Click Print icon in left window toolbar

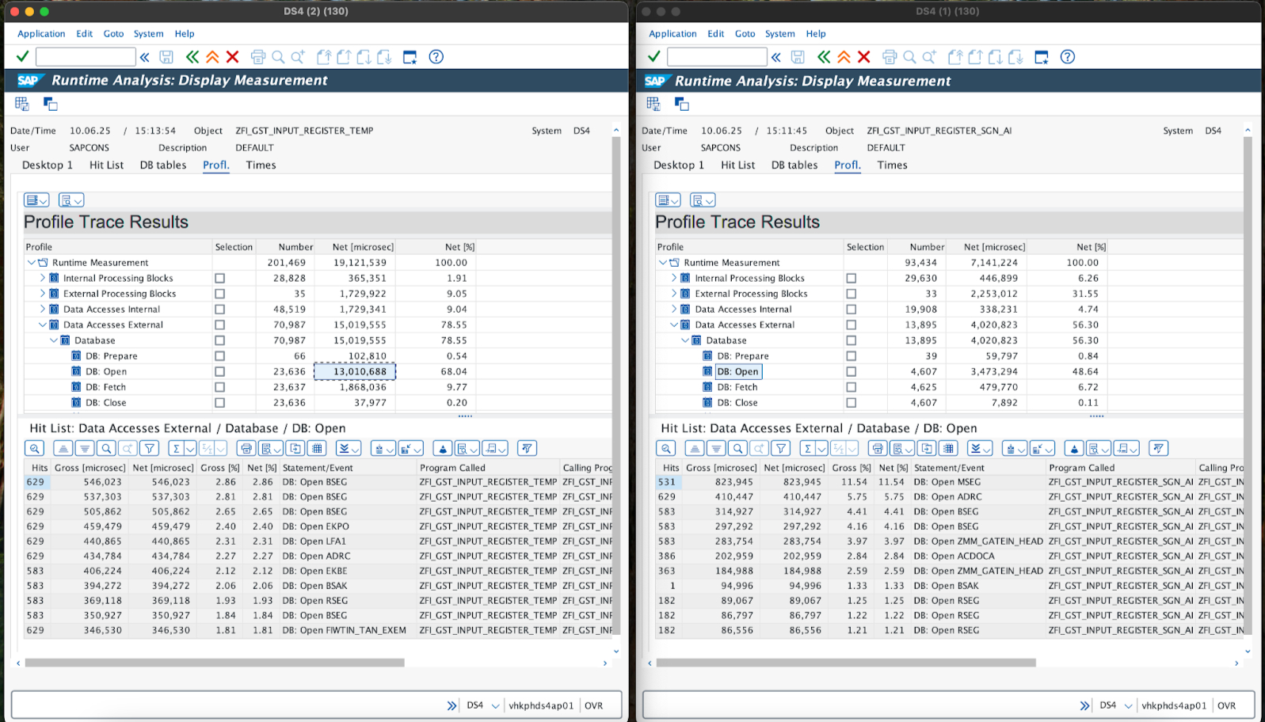[258, 57]
